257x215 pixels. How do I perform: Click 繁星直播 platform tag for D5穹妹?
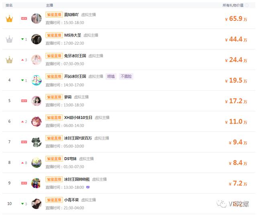[54, 159]
